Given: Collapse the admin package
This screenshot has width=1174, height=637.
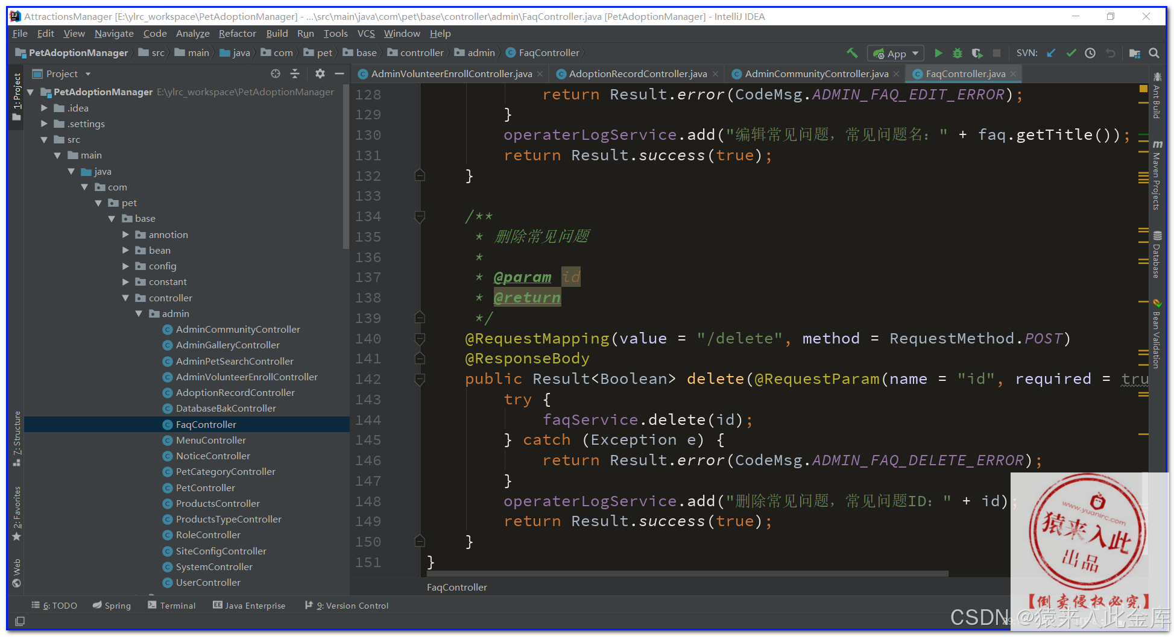Looking at the screenshot, I should coord(139,313).
